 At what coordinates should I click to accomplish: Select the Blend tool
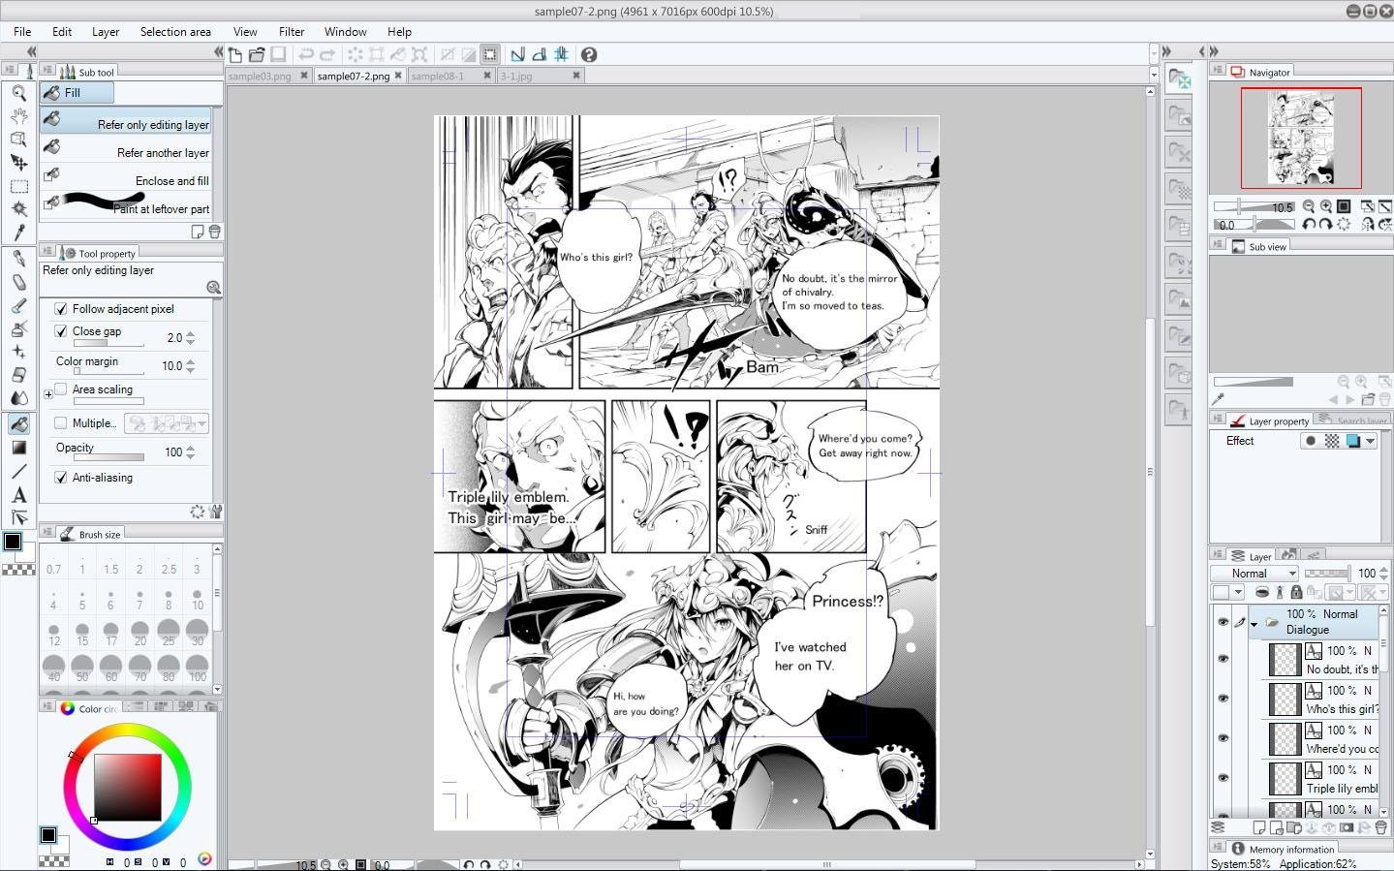point(18,398)
